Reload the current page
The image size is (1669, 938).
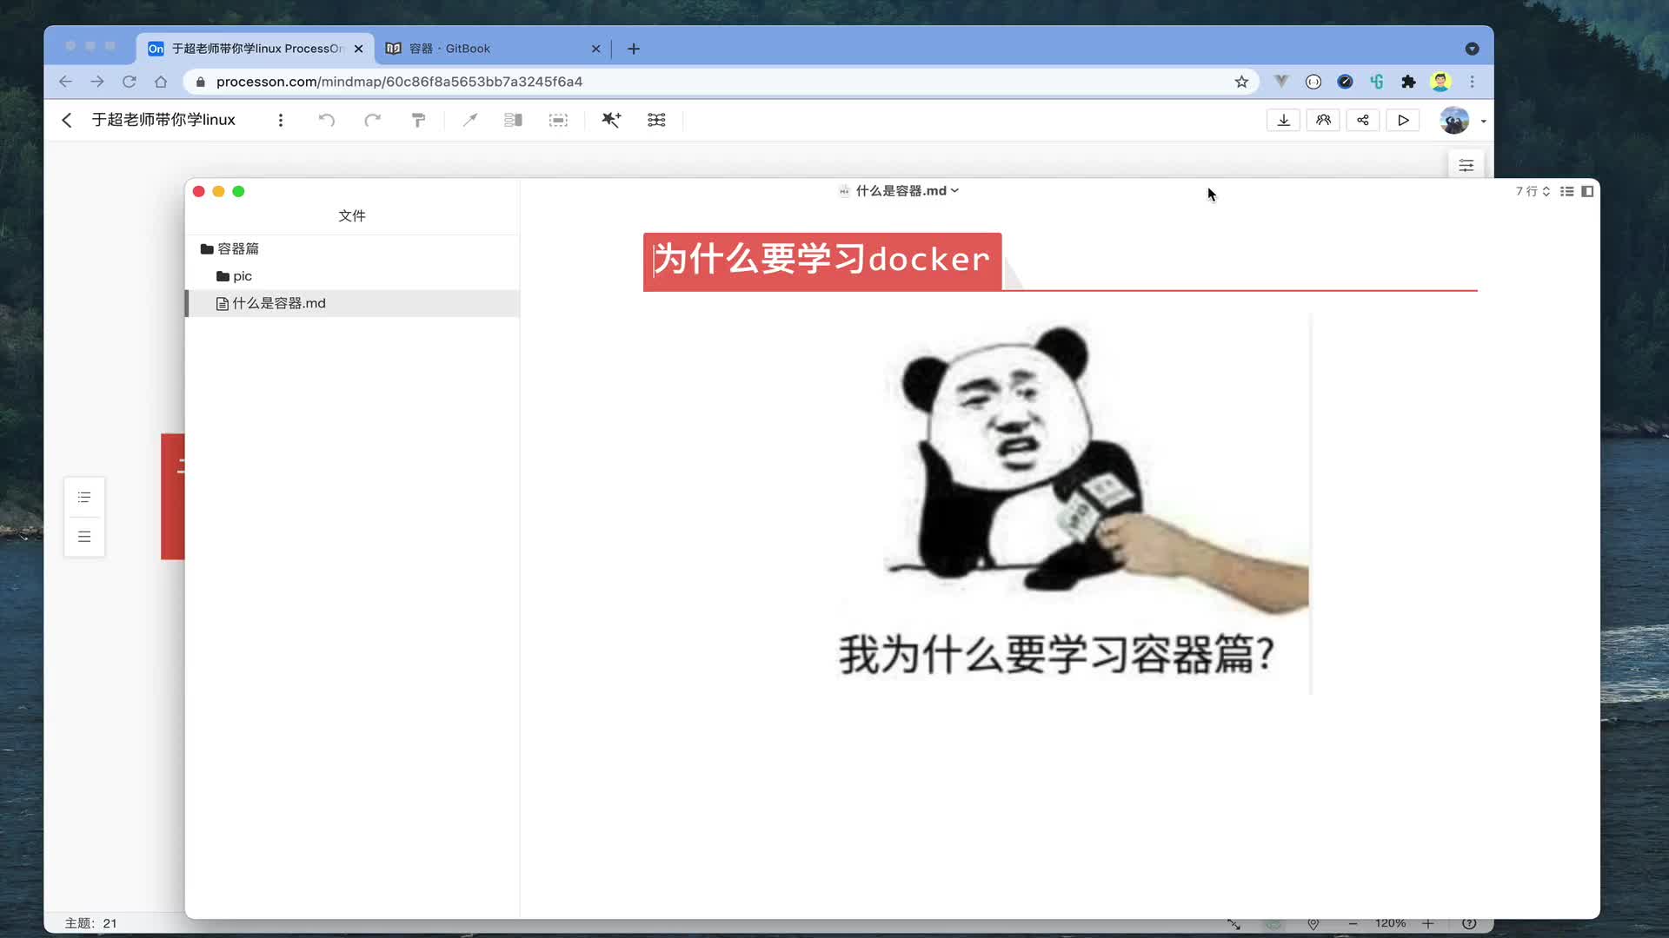129,82
